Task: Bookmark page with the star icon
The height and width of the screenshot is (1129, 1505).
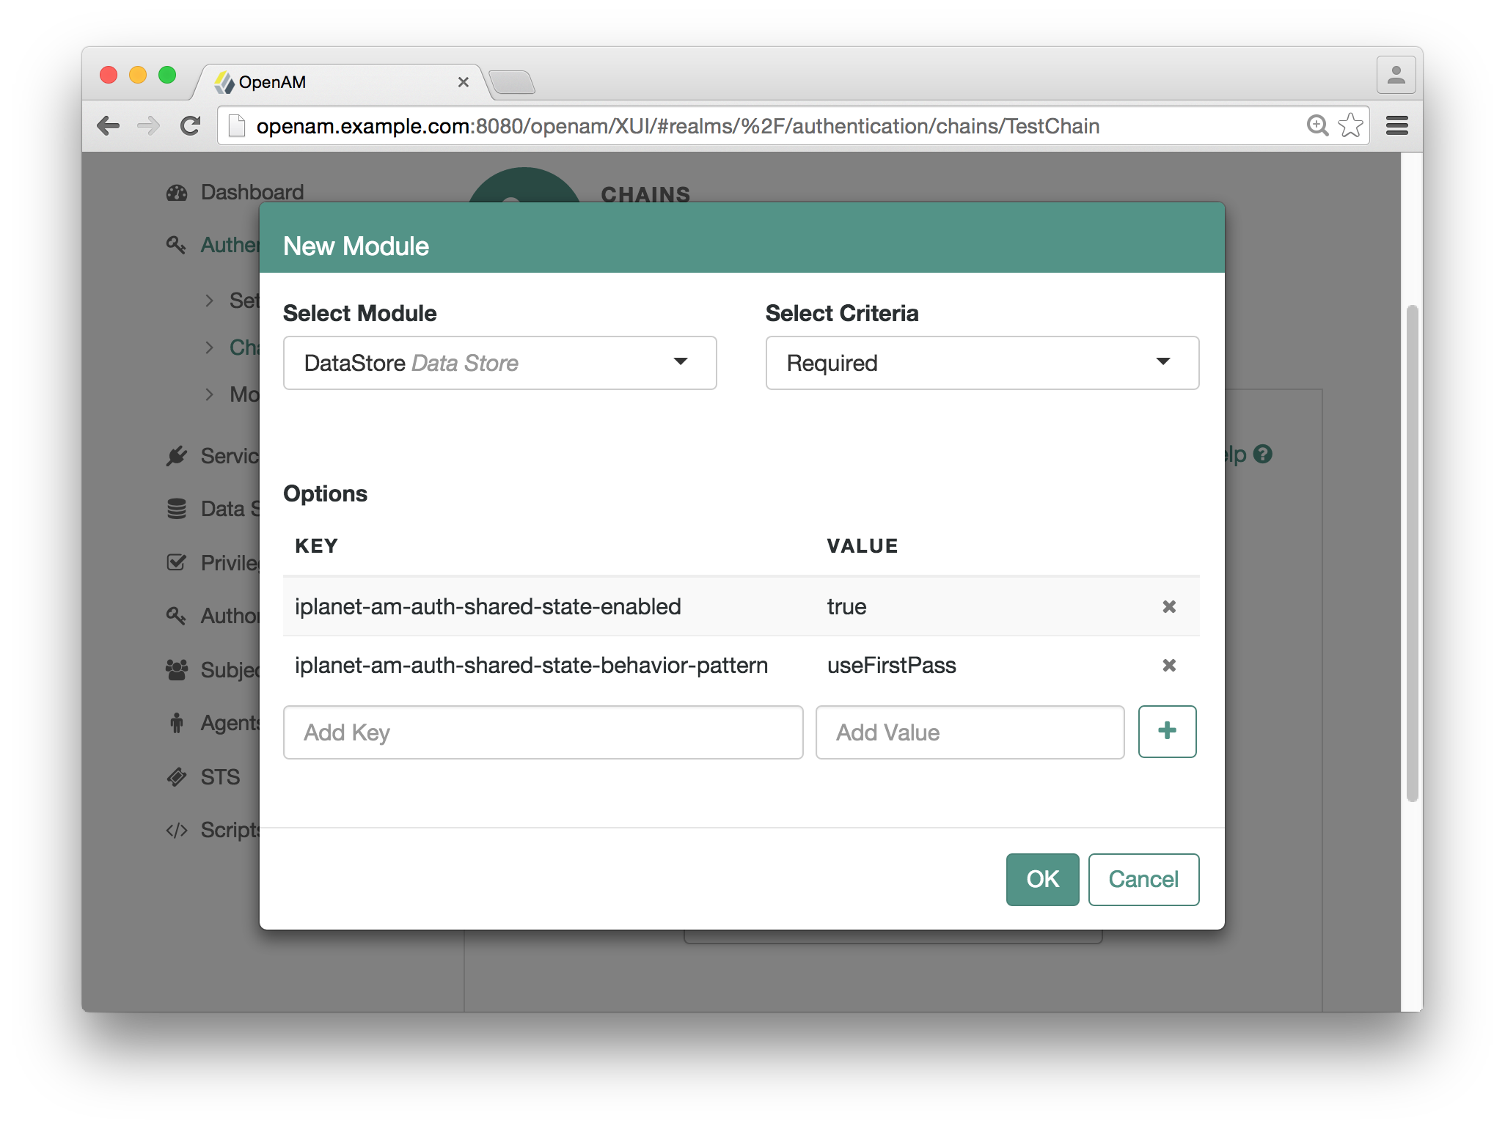Action: (x=1350, y=125)
